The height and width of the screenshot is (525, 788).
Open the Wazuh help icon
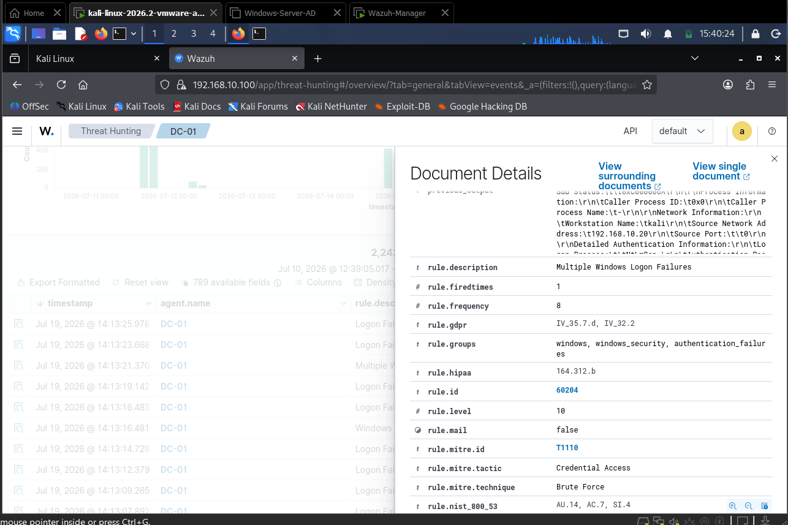(x=772, y=131)
